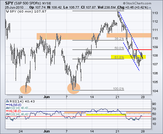Click the area icon beside black RSI(14) 40.43
This screenshot has height=134, width=163.
point(8,101)
